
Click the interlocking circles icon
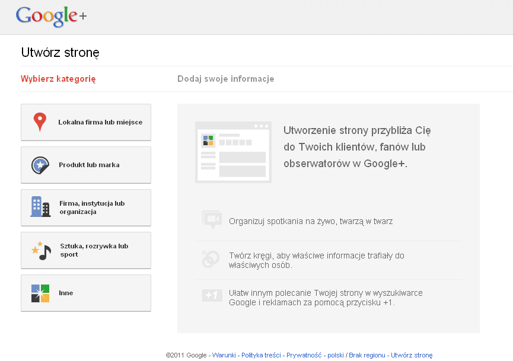coord(211,259)
